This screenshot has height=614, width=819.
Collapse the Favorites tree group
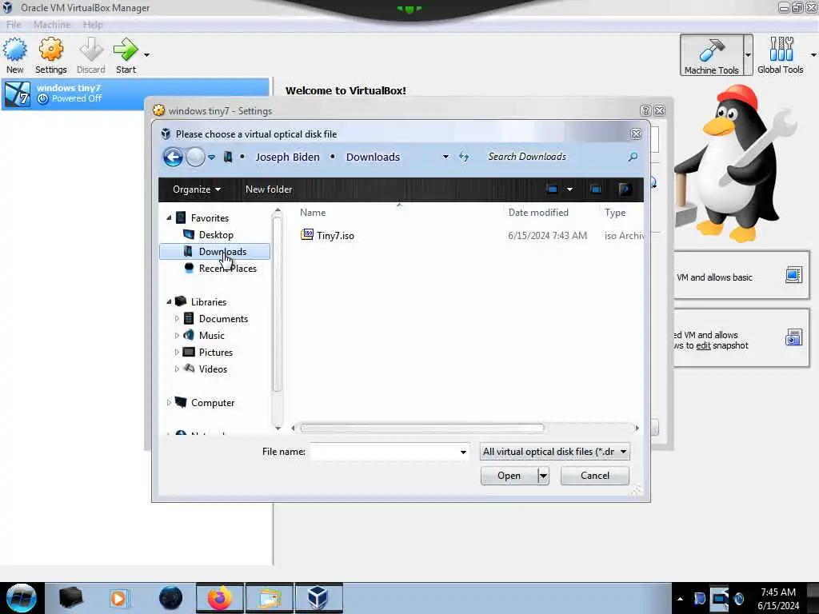(x=170, y=217)
